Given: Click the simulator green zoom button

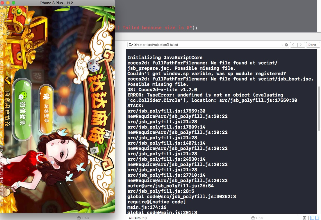Looking at the screenshot, I should click(x=14, y=3).
